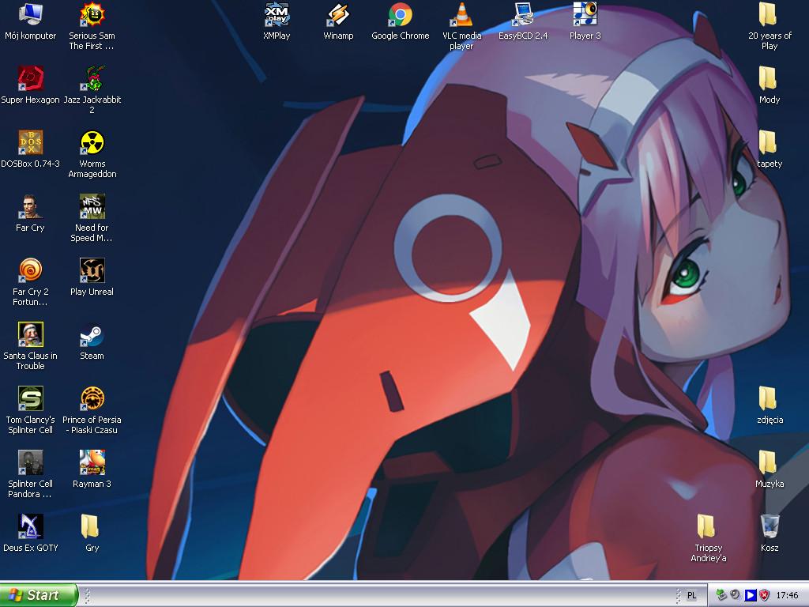Click the Steam desktop shortcut
Viewport: 809px width, 607px height.
click(92, 334)
